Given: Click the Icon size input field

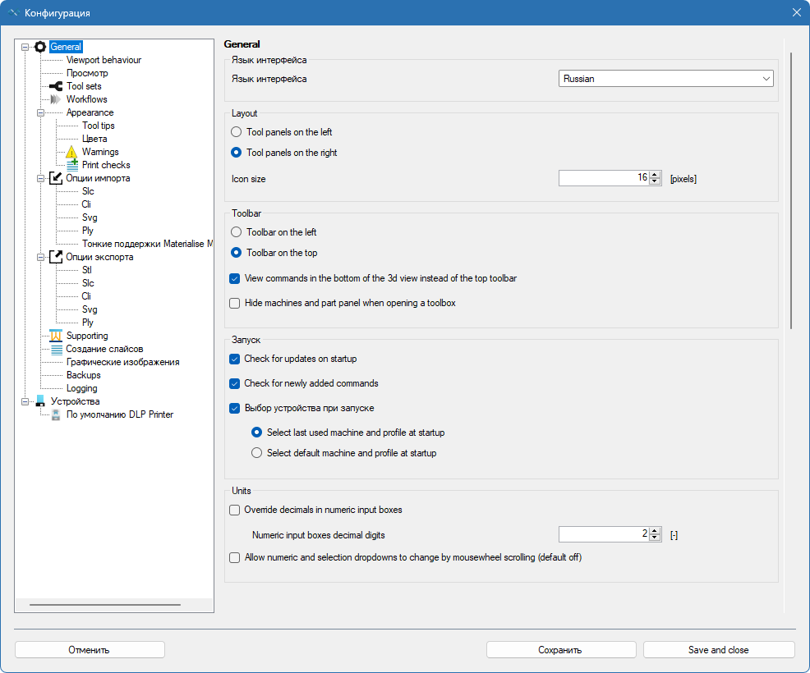Looking at the screenshot, I should [x=603, y=178].
